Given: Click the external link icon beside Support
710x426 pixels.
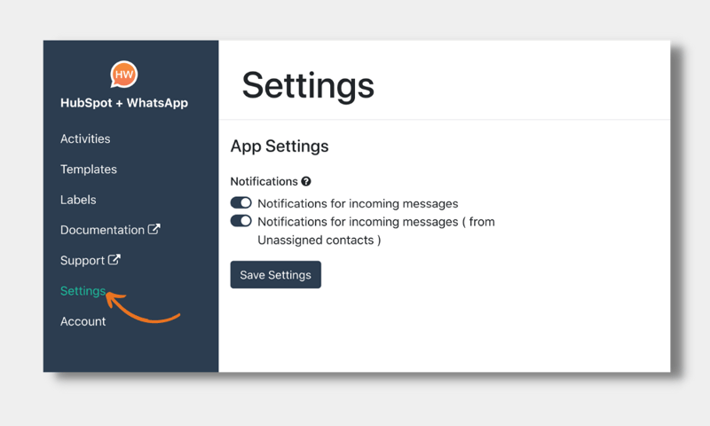Looking at the screenshot, I should coord(114,260).
